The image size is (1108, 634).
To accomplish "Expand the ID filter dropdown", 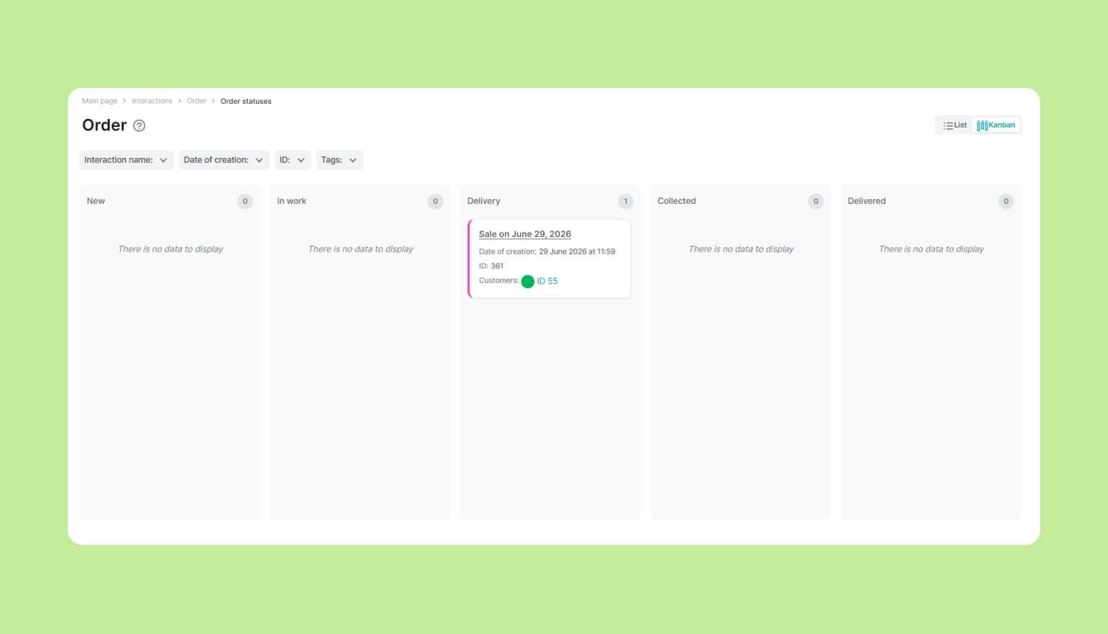I will (293, 160).
